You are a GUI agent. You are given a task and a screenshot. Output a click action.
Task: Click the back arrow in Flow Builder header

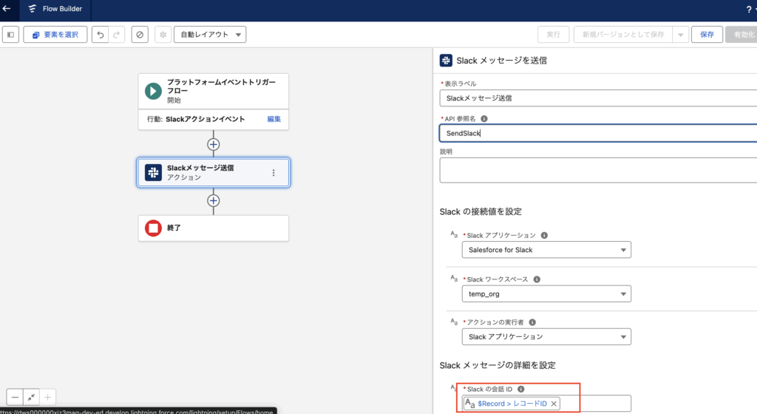tap(7, 10)
